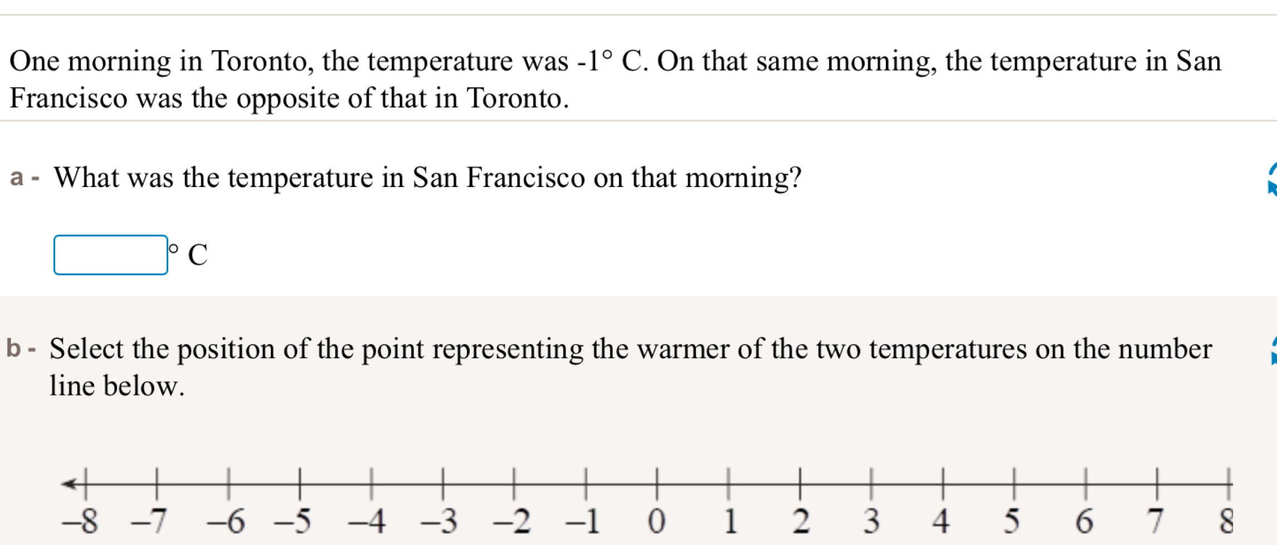This screenshot has height=545, width=1277.
Task: Select the tick at -8 on the number line
Action: pos(86,484)
